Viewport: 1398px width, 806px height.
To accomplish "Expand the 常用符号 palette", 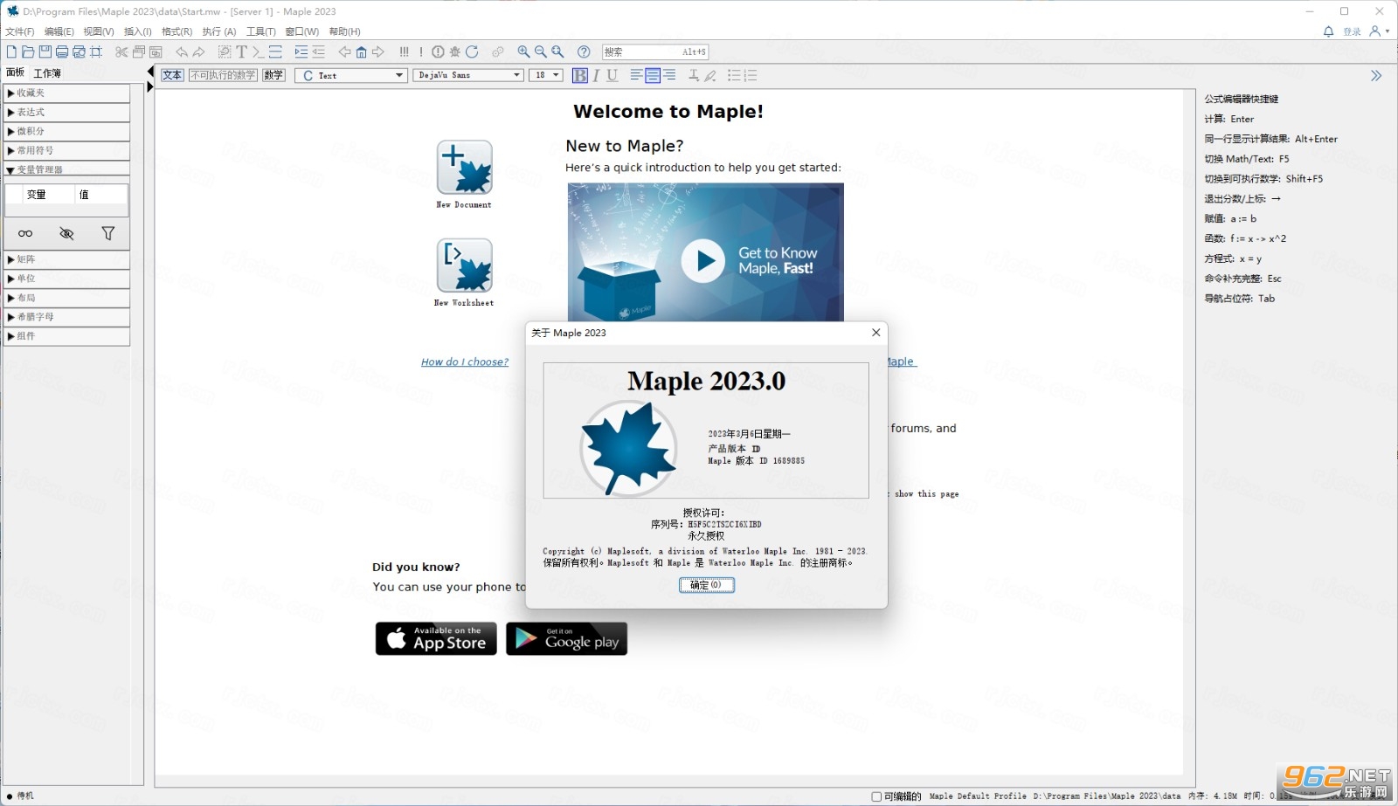I will (67, 150).
